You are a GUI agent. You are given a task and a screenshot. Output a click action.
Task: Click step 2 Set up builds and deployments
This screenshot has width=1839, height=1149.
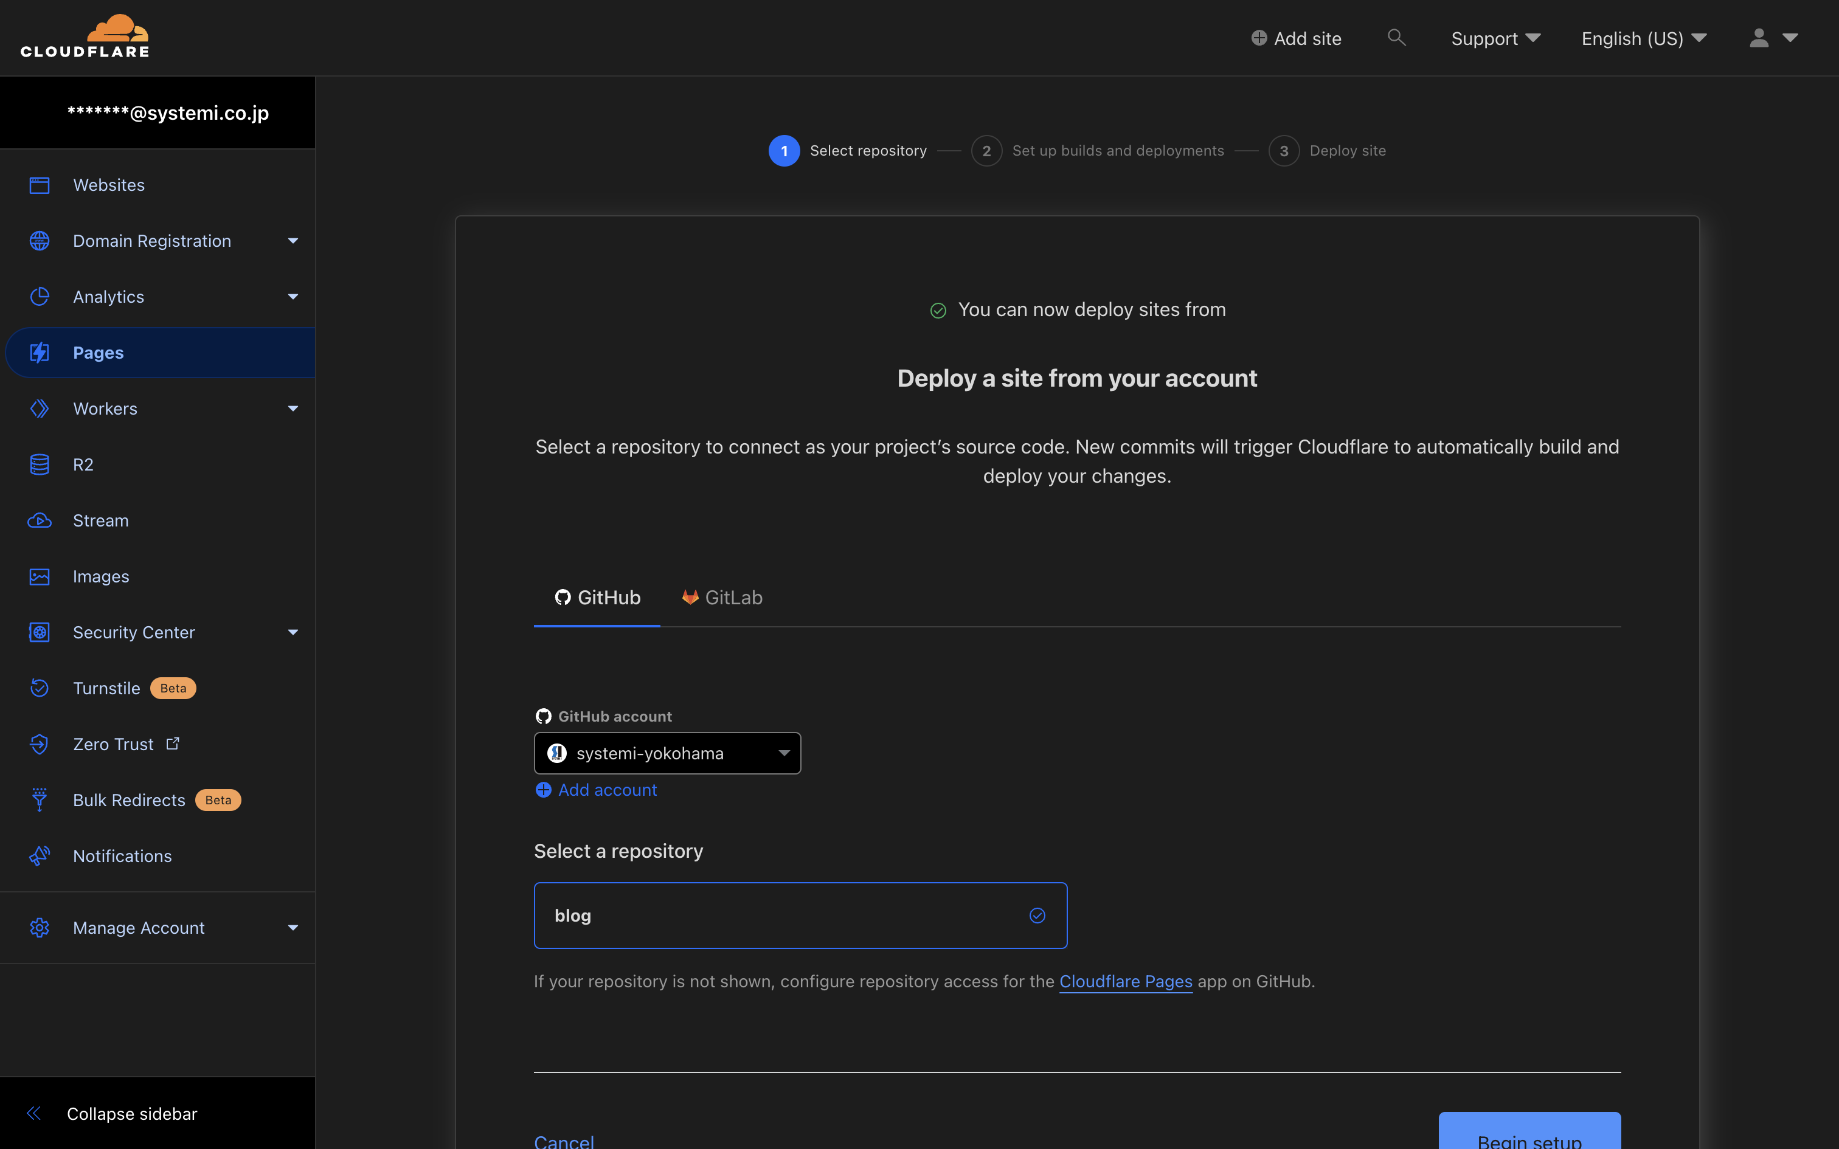click(x=1097, y=151)
